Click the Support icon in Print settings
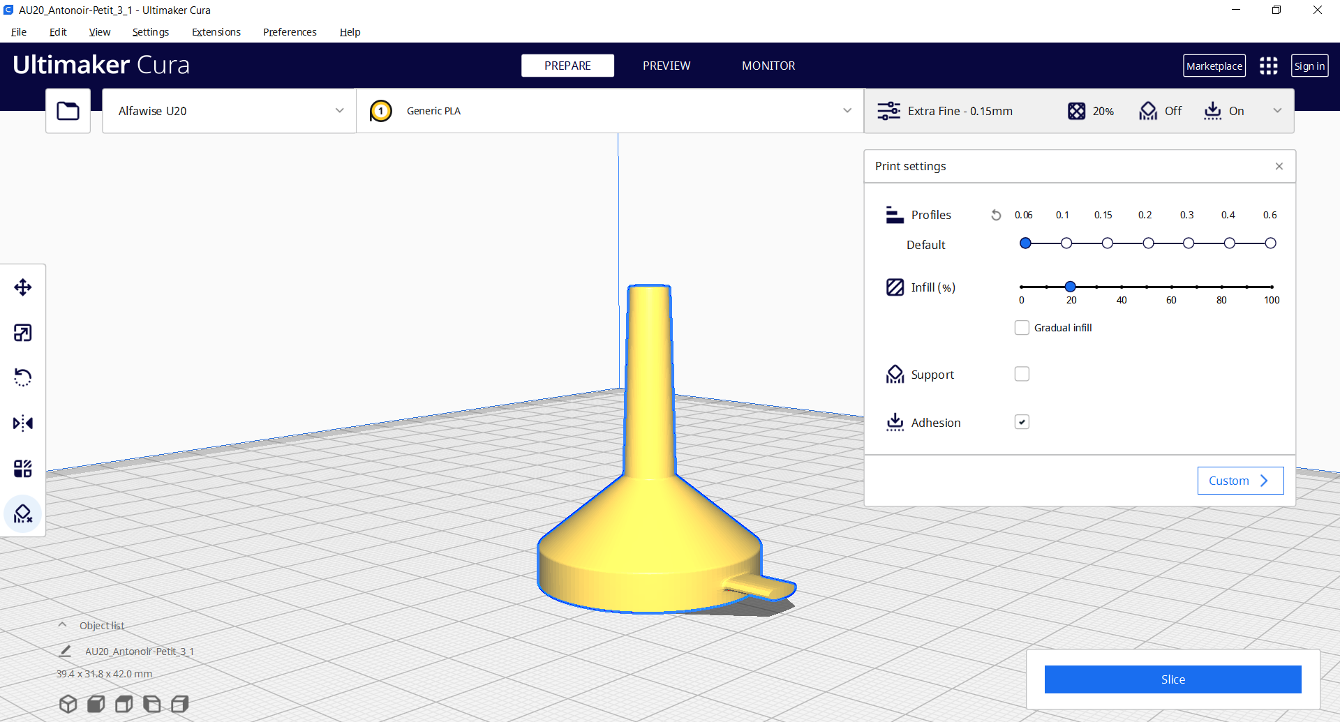The image size is (1340, 722). 895,375
